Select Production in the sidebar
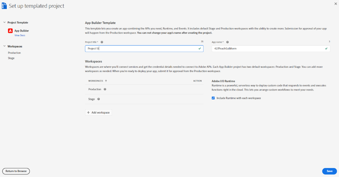339x177 pixels. tap(14, 53)
